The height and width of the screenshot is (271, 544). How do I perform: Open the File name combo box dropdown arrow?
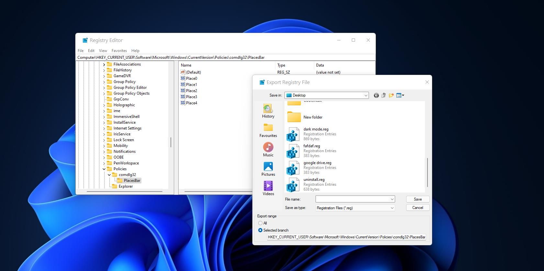point(392,199)
